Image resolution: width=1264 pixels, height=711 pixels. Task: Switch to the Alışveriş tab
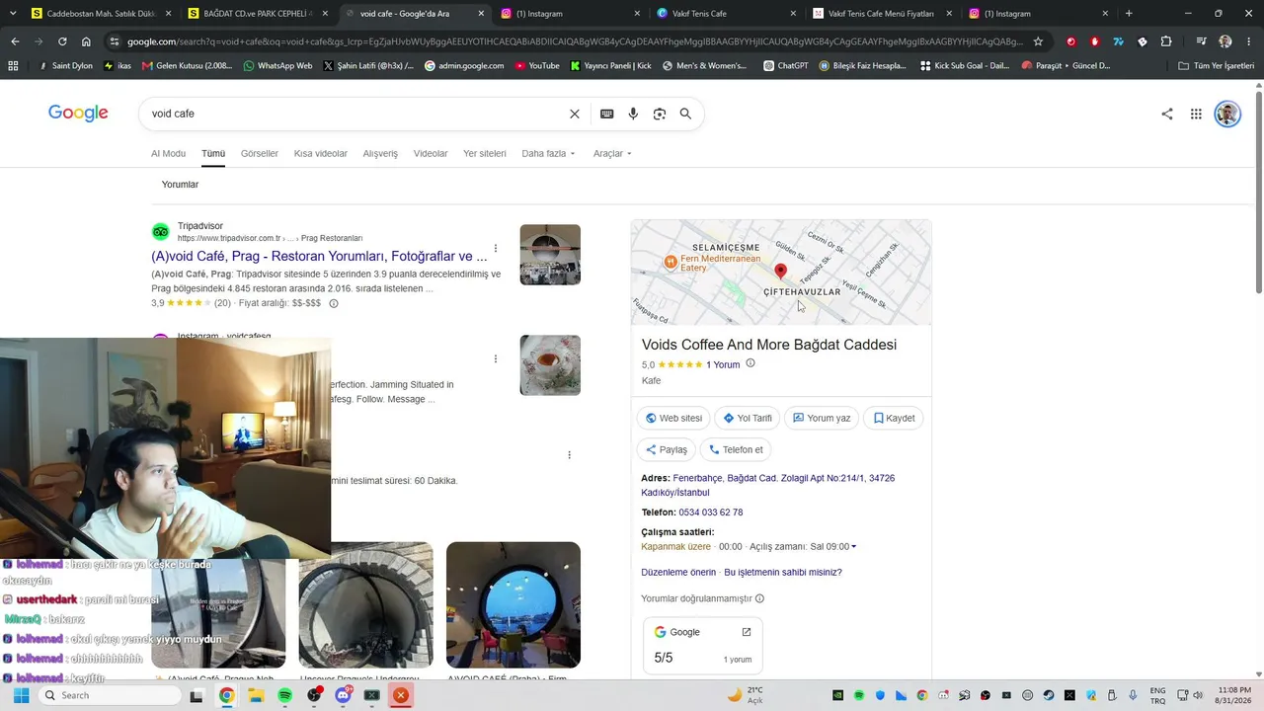pos(380,154)
